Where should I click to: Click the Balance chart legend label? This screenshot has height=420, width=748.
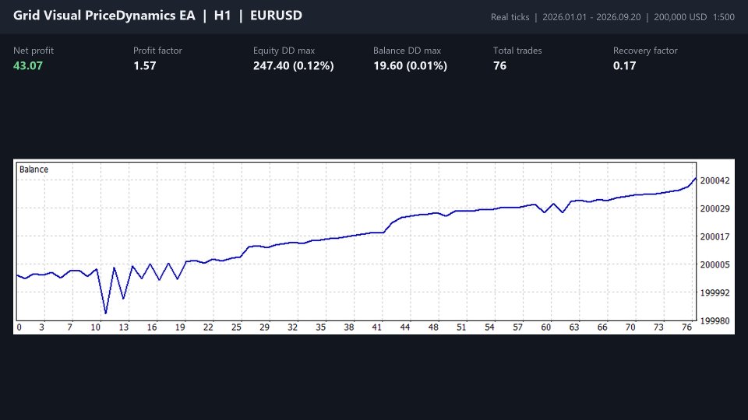[34, 169]
